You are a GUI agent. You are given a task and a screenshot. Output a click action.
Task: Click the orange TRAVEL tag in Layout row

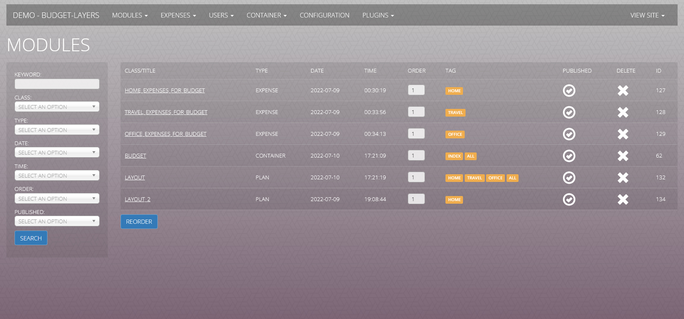pos(474,178)
